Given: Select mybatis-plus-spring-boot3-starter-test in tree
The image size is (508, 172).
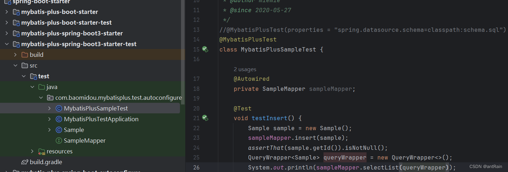Looking at the screenshot, I should 79,44.
